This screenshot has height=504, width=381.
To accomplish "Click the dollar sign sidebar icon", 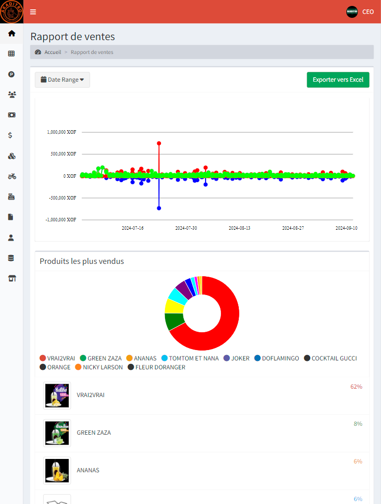I will click(11, 135).
